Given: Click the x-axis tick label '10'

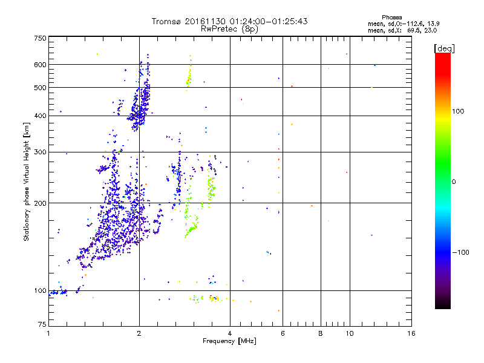Looking at the screenshot, I should click(350, 333).
